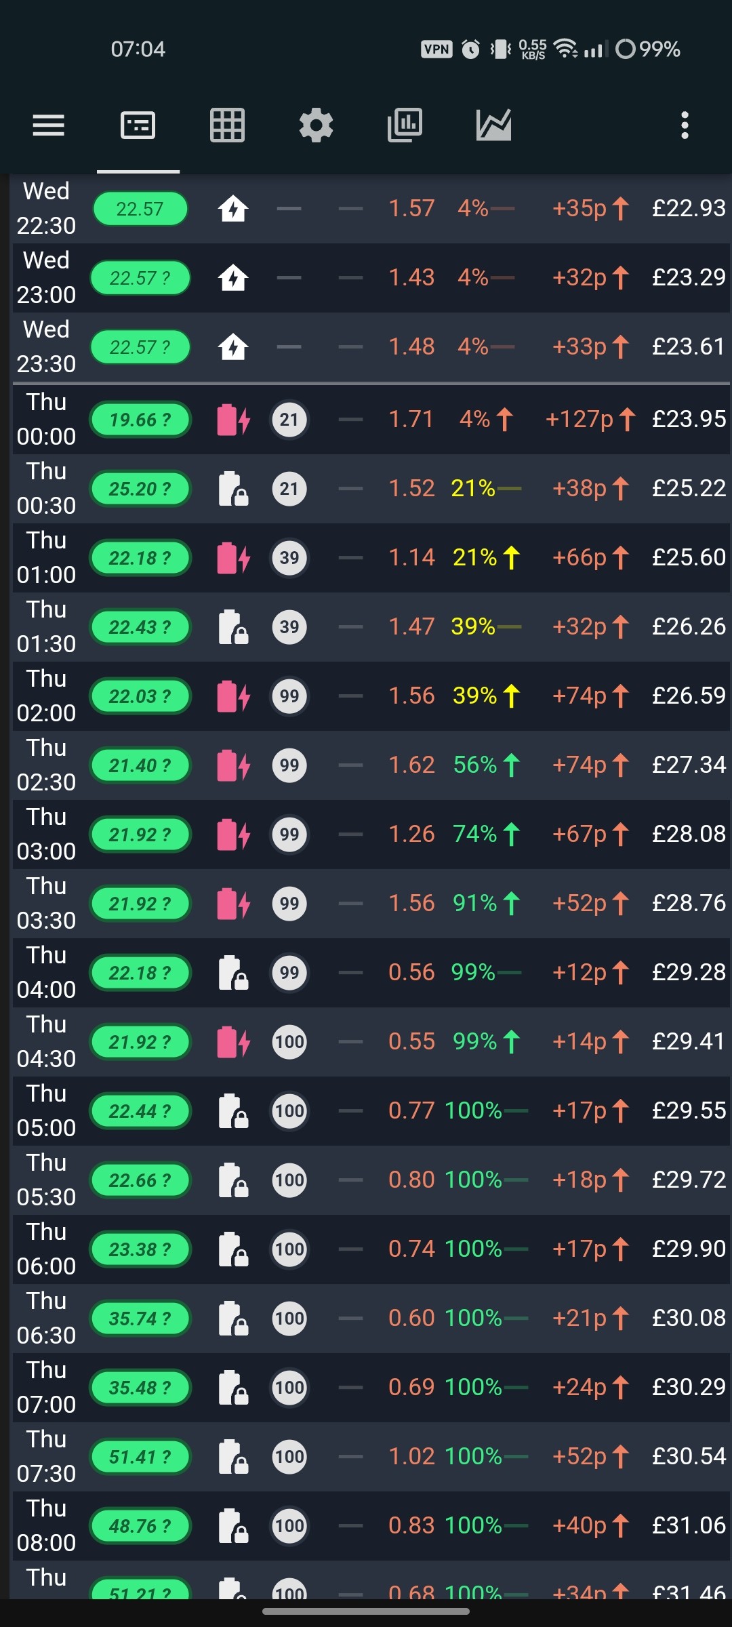Screen dimensions: 732x1627
Task: Tap the locked battery icon at Thu 06:30
Action: click(x=233, y=1319)
